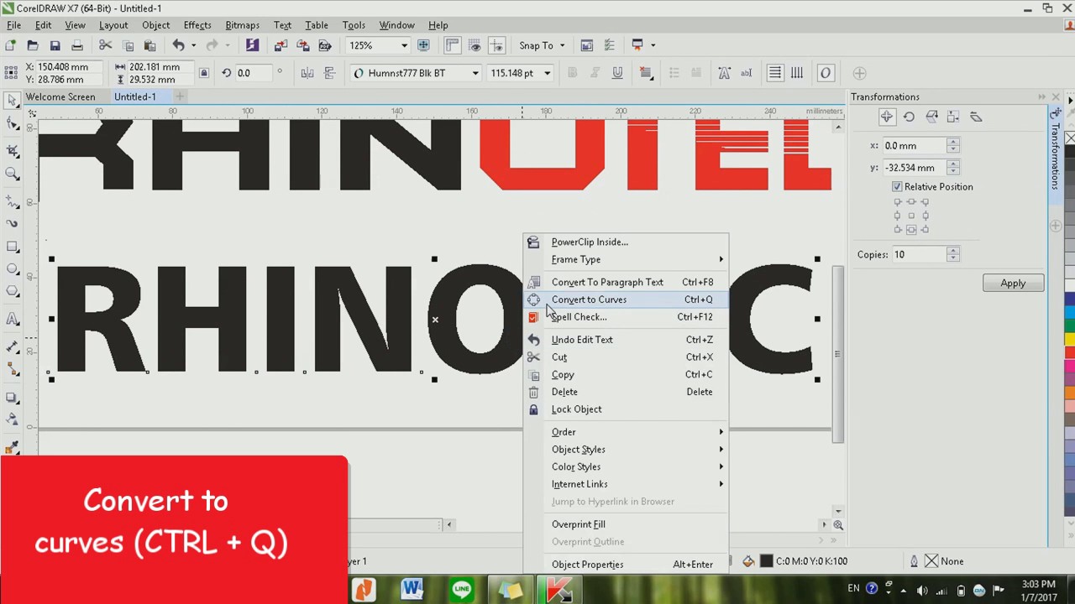The width and height of the screenshot is (1075, 604).
Task: Select the bottom-center anchor point
Action: [911, 229]
